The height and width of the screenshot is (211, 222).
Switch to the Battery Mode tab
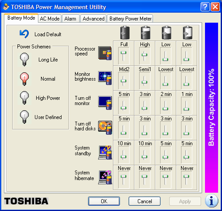point(21,18)
